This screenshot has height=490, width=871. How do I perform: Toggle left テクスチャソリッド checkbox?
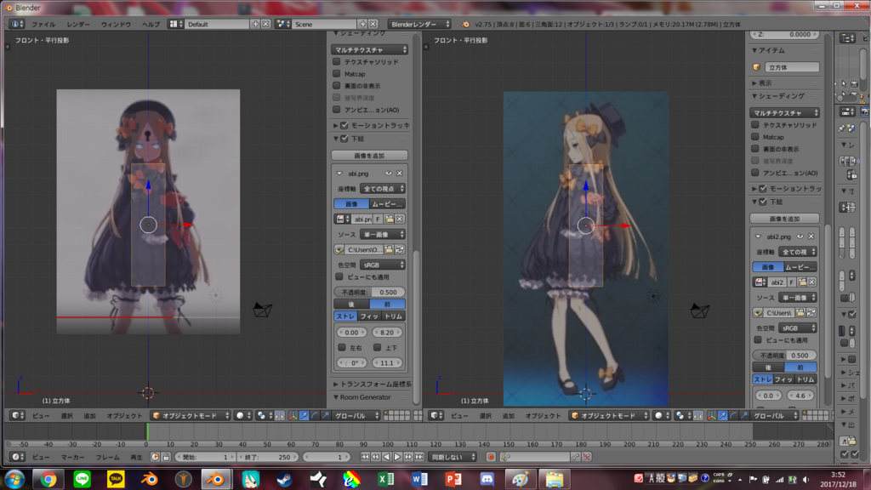coord(337,61)
